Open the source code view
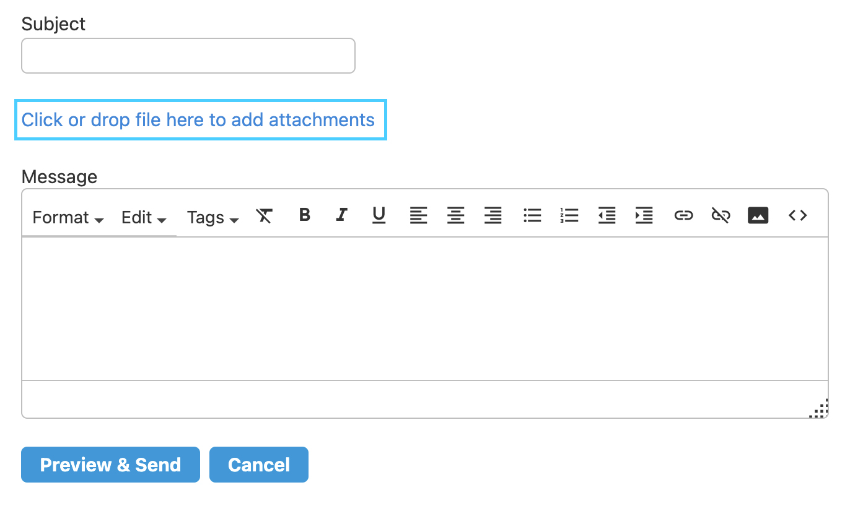This screenshot has height=511, width=850. (797, 215)
